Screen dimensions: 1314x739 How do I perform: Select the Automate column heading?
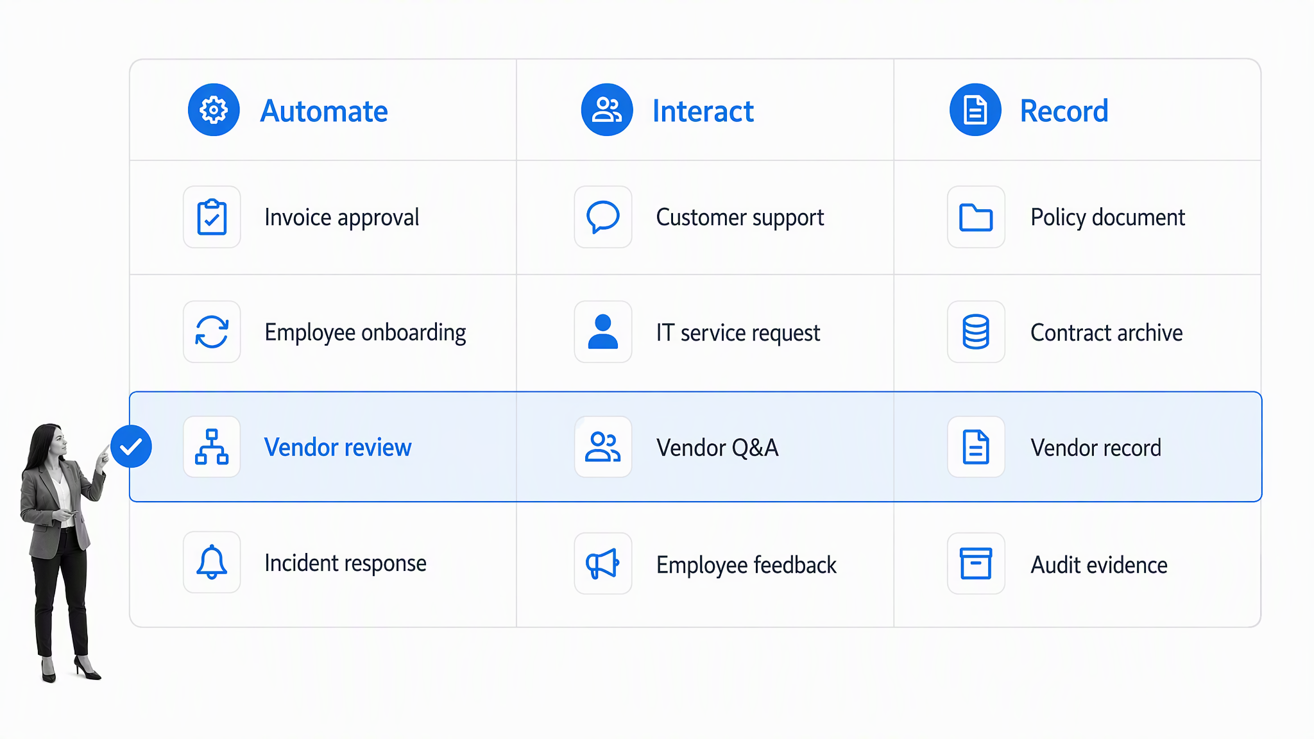pos(324,111)
